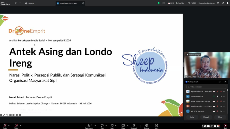
Task: Open Host tools shield icon
Action: 134,126
